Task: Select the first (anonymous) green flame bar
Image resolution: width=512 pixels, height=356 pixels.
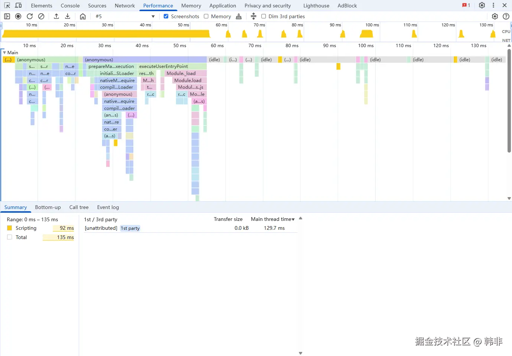Action: [x=47, y=59]
